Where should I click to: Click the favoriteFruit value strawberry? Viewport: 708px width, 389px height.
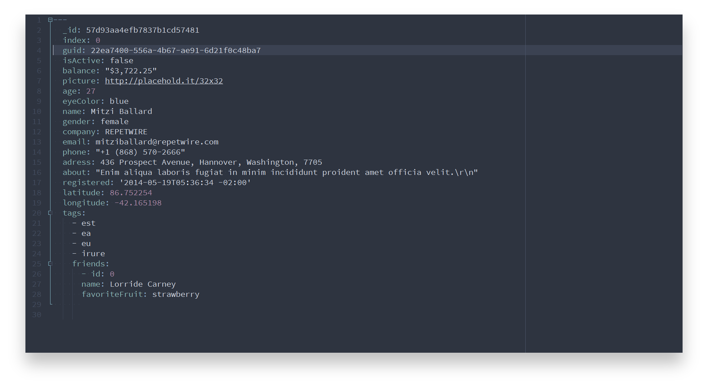[175, 294]
